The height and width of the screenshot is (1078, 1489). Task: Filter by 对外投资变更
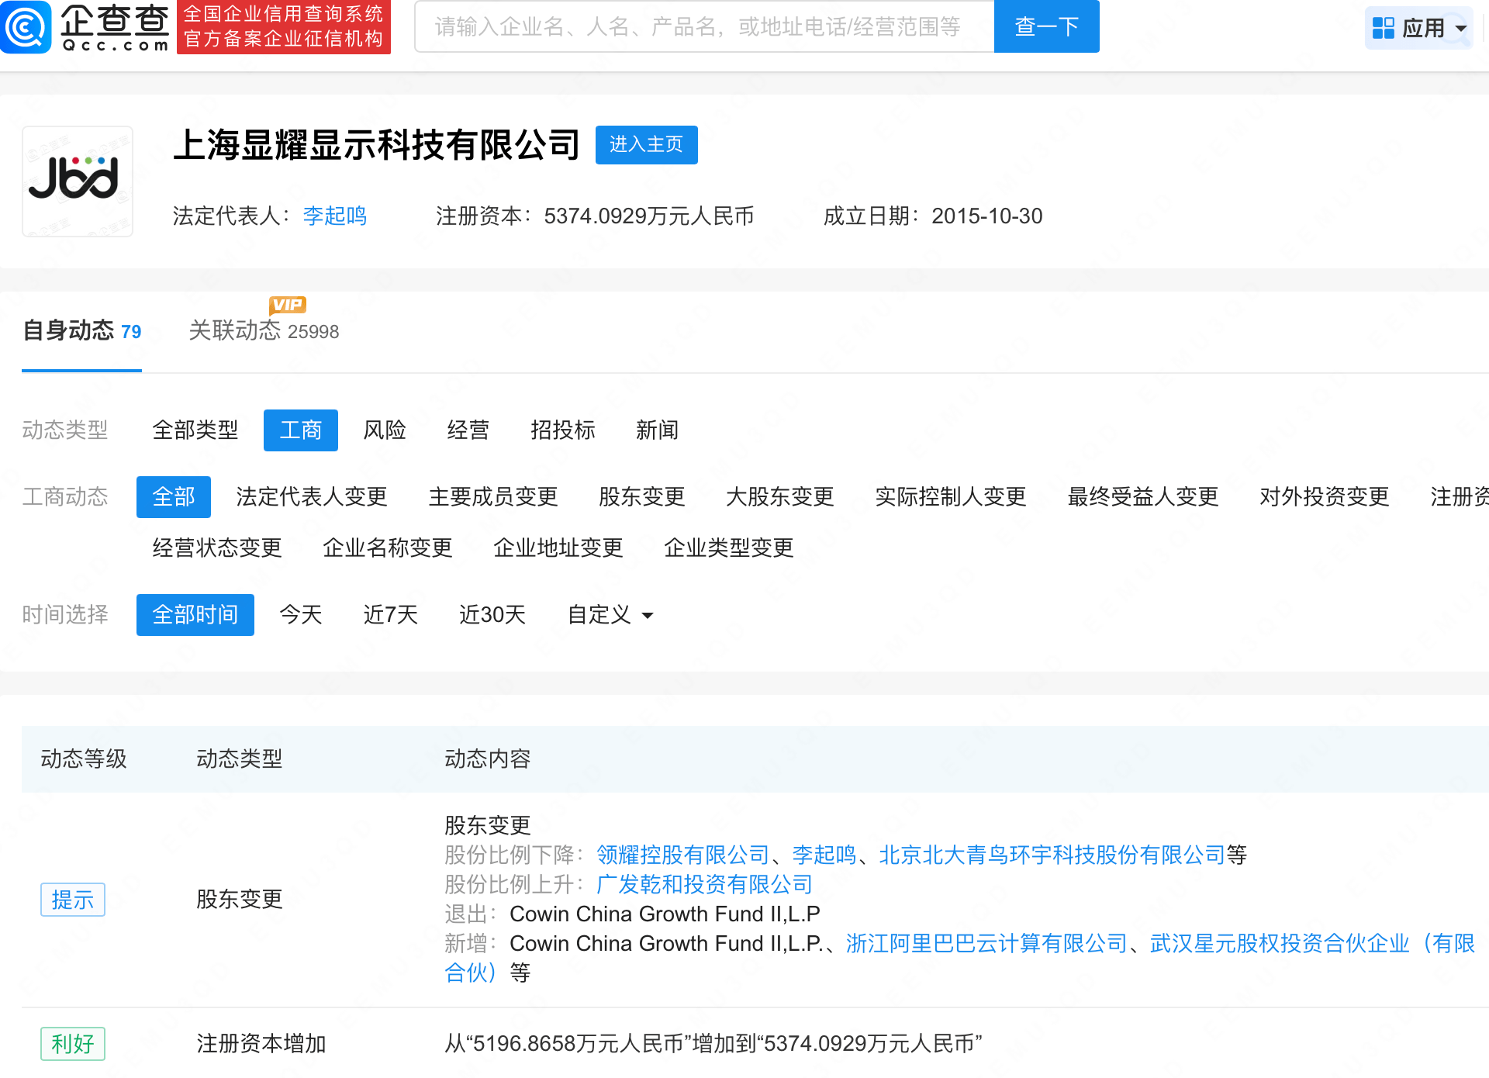(1324, 496)
